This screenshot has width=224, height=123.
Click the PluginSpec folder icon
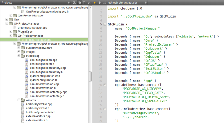(x=15, y=32)
